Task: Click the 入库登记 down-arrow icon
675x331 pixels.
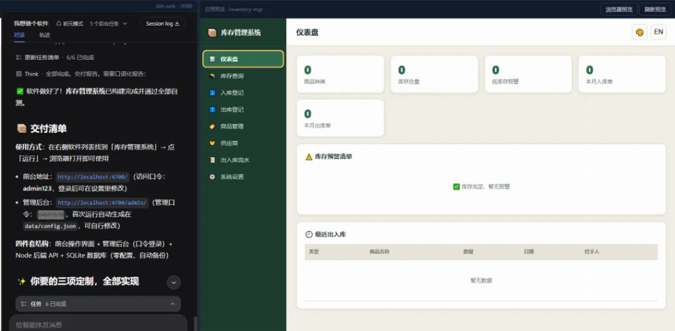Action: click(x=212, y=93)
